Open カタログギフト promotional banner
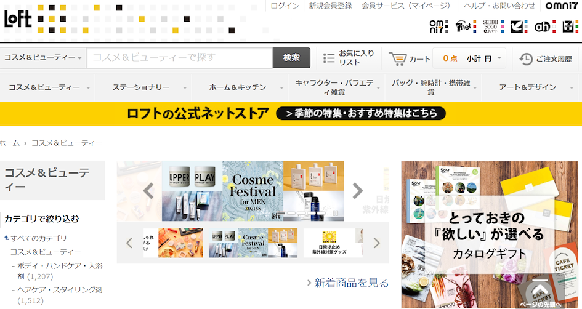Screen dimensions: 582x309 [x=489, y=235]
